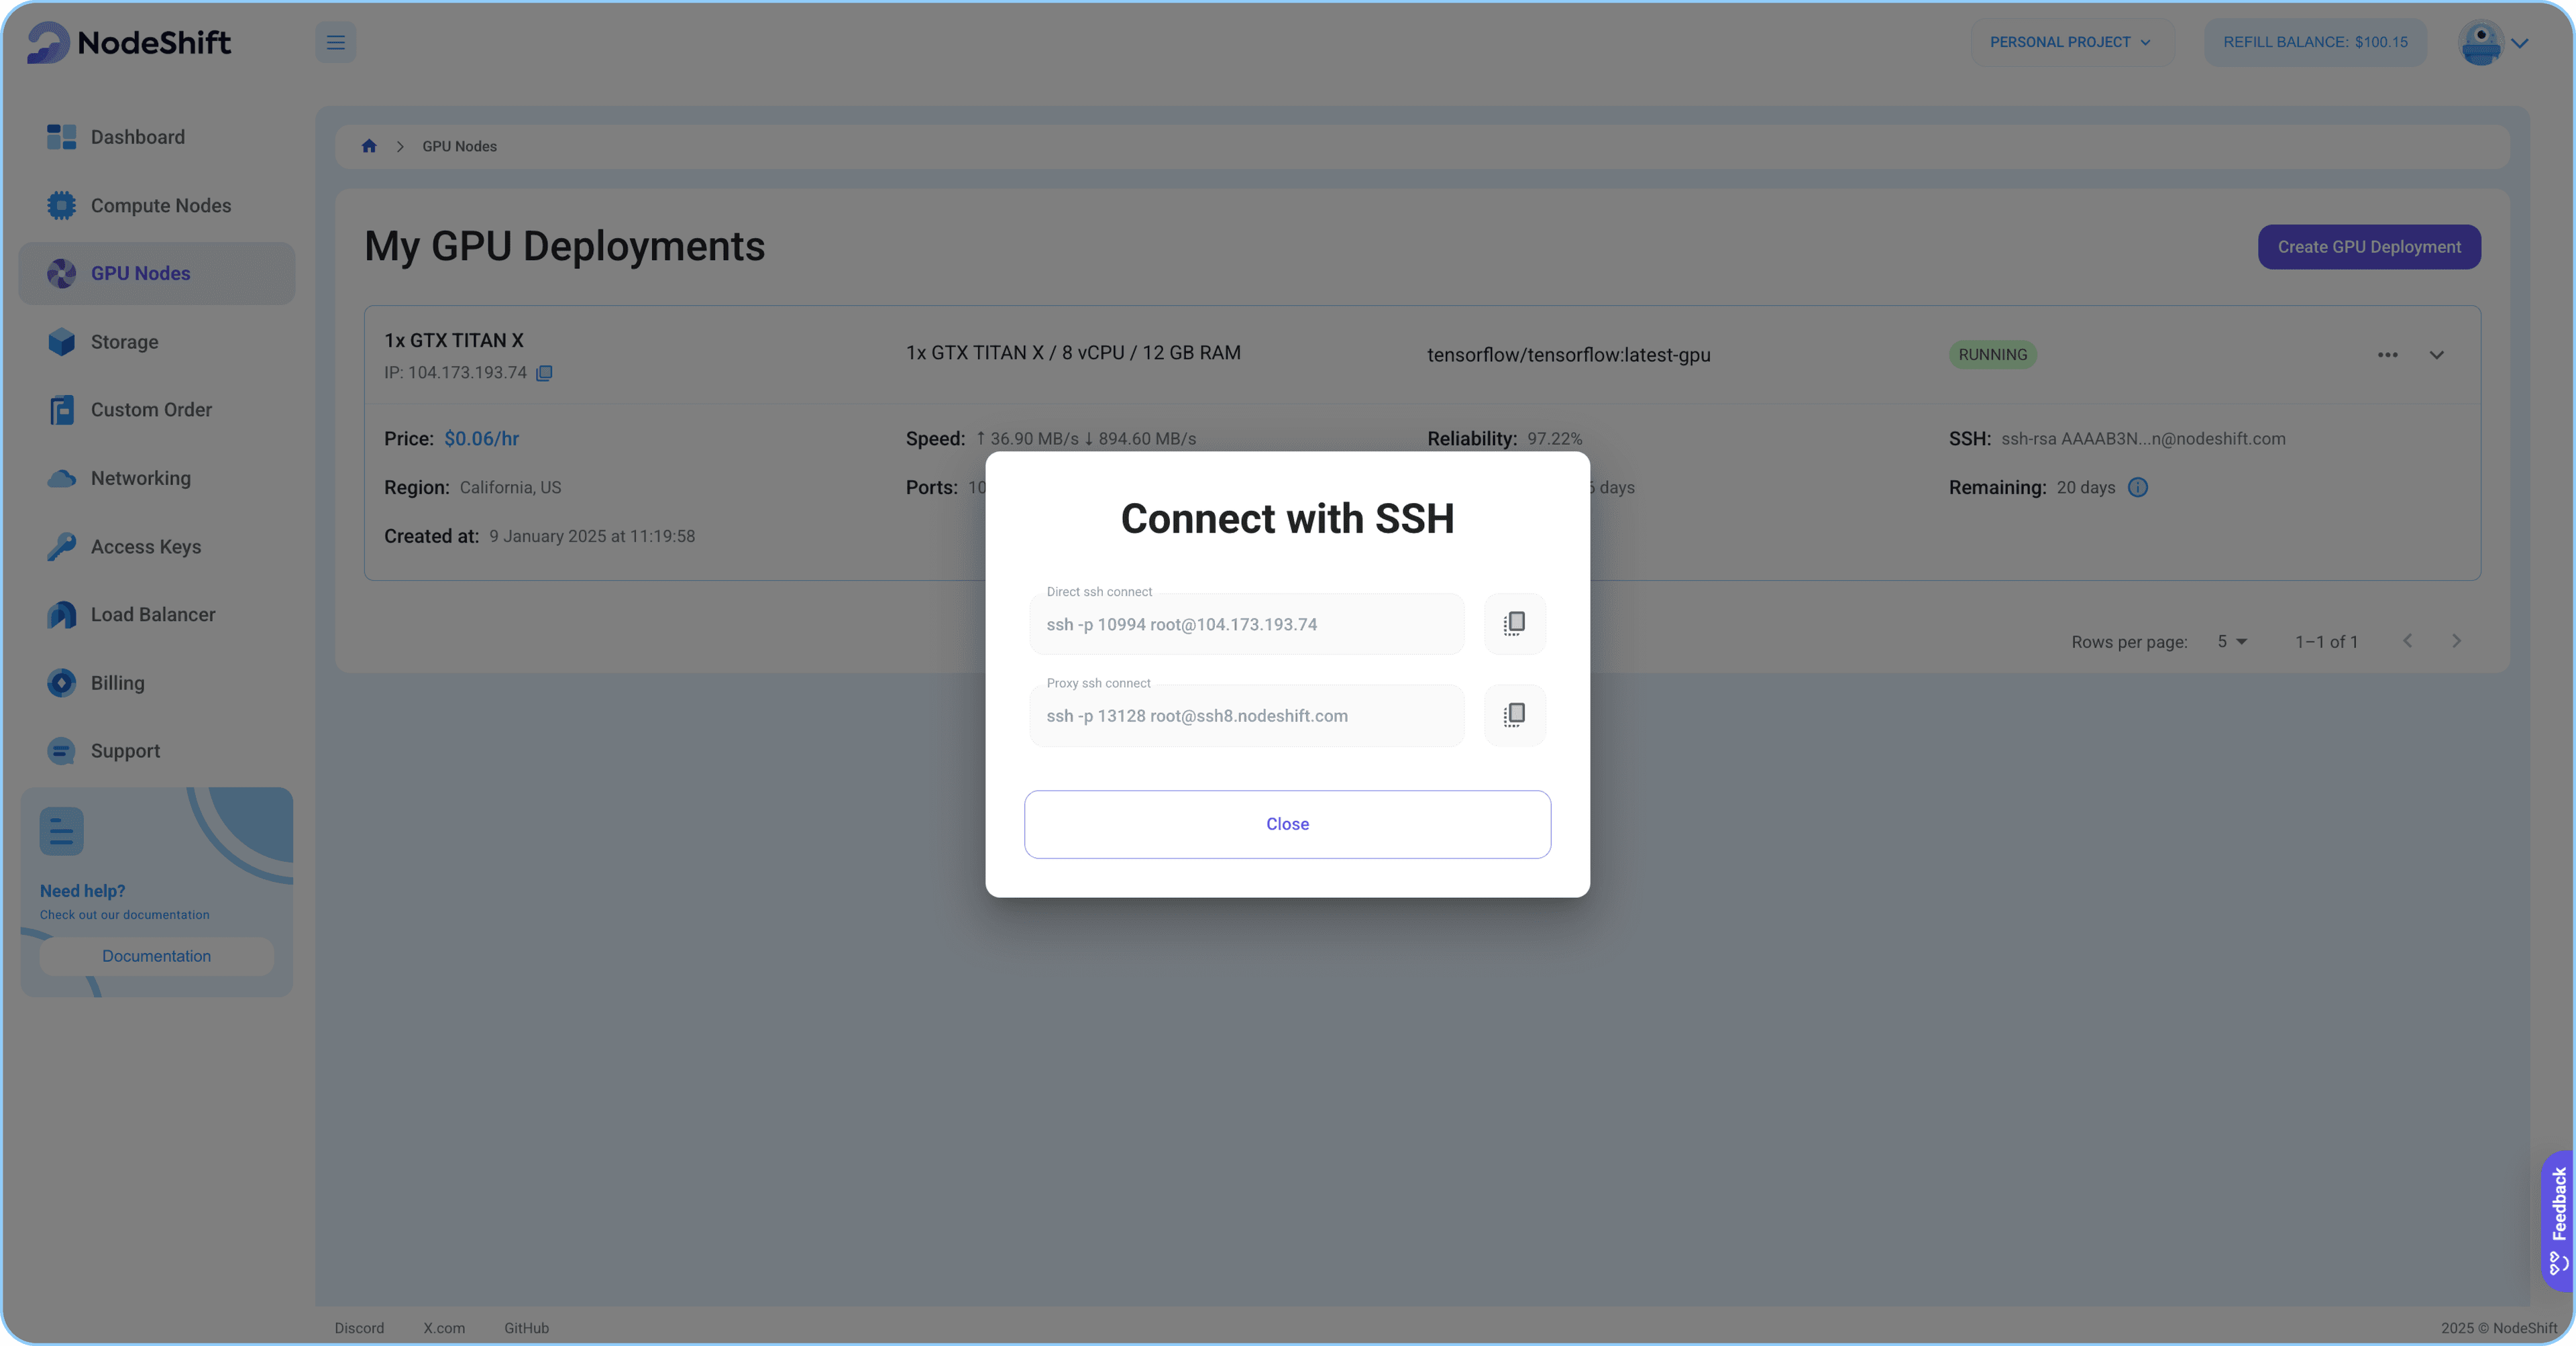The width and height of the screenshot is (2576, 1346).
Task: Click the GPU Nodes breadcrumb
Action: pos(459,146)
